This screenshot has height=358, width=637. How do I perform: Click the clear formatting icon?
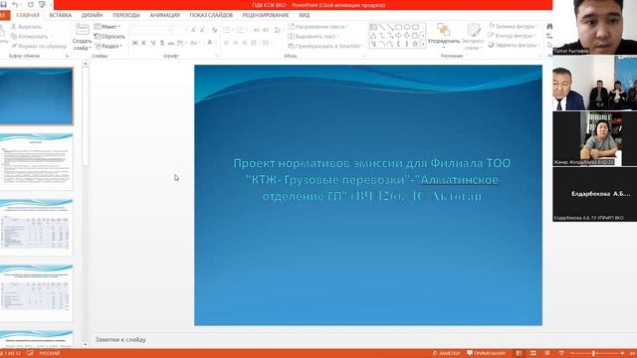click(x=214, y=30)
